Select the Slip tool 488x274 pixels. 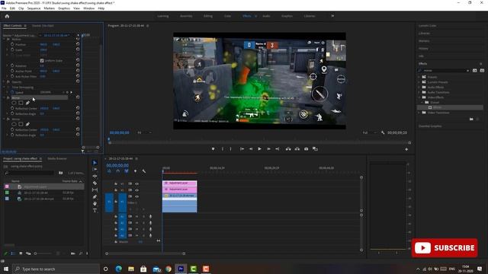(95, 190)
